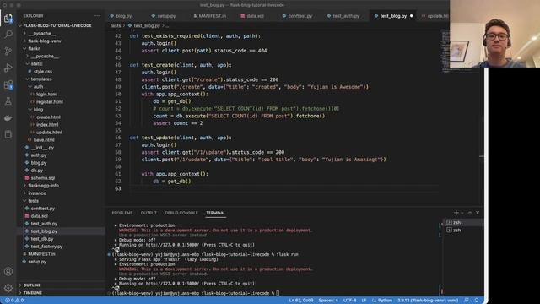Collapse FLASK-BLOG-TUTORIAL-LIVECODE root folder
The image size is (540, 304).
click(57, 26)
